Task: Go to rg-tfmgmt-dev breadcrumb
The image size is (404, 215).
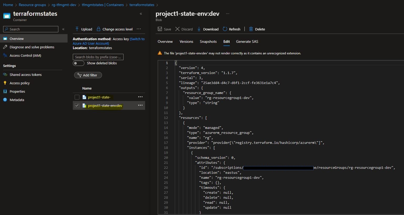Action: (x=64, y=5)
